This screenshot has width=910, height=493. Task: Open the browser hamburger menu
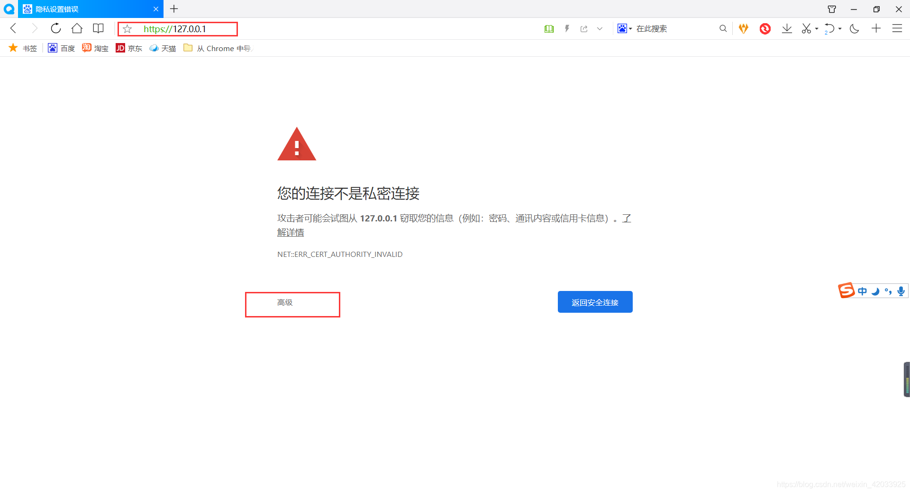pyautogui.click(x=898, y=28)
